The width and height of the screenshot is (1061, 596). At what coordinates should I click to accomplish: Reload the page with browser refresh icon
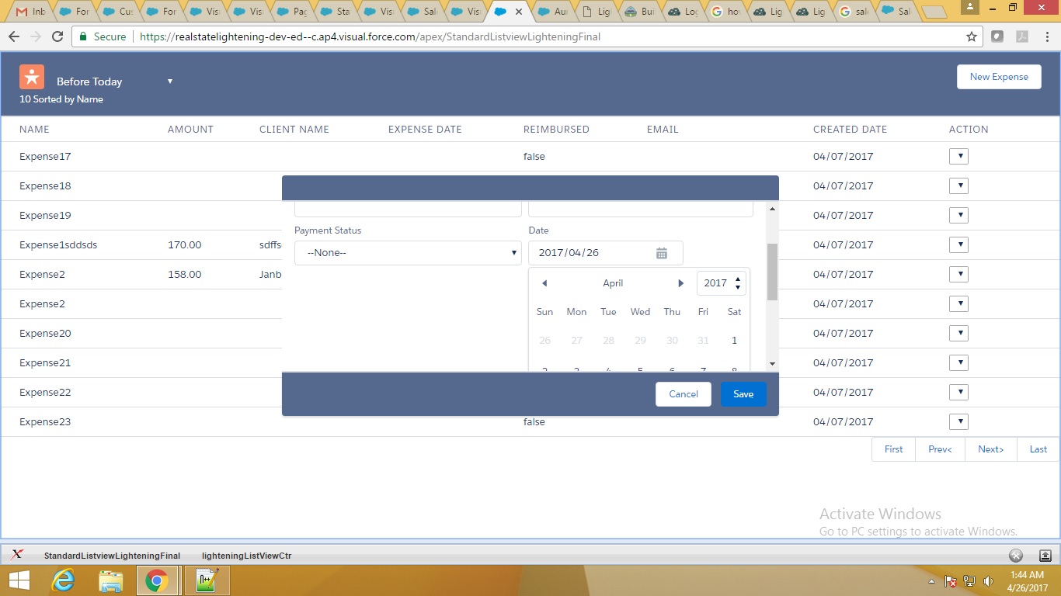coord(57,36)
